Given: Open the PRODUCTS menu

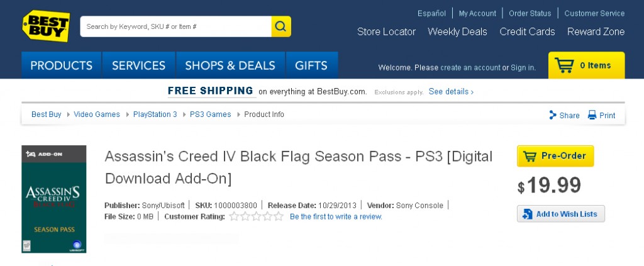Looking at the screenshot, I should [x=62, y=65].
